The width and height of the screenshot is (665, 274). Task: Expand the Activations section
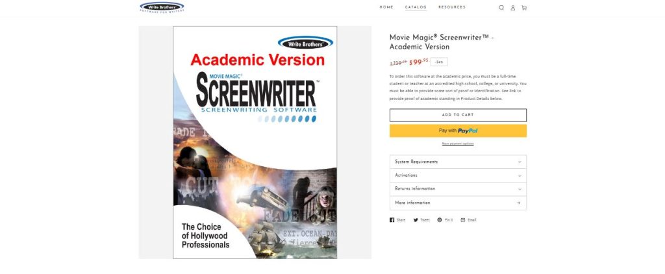click(x=458, y=175)
